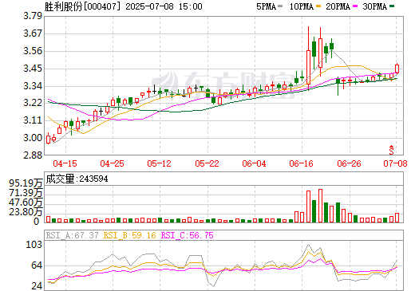Click the tallest red volume bar
The width and height of the screenshot is (415, 291).
click(x=320, y=206)
